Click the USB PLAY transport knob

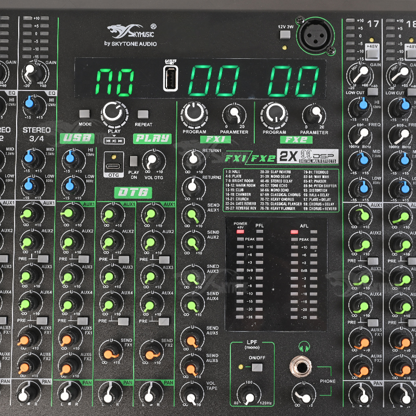point(113,112)
